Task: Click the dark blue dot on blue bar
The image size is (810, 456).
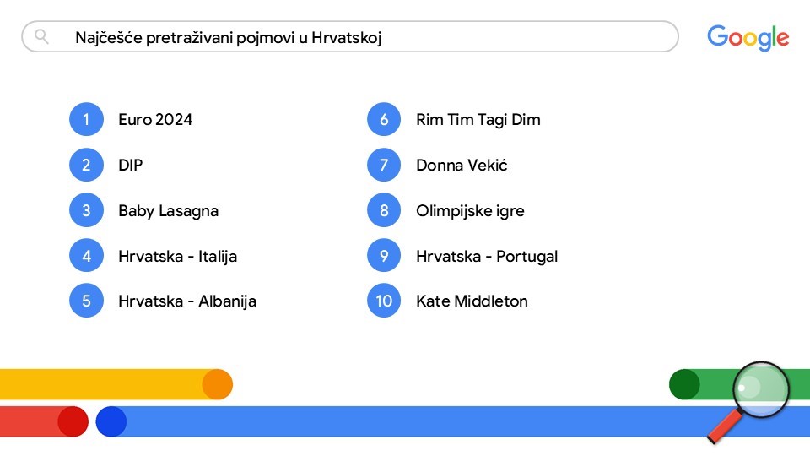Action: 111,421
